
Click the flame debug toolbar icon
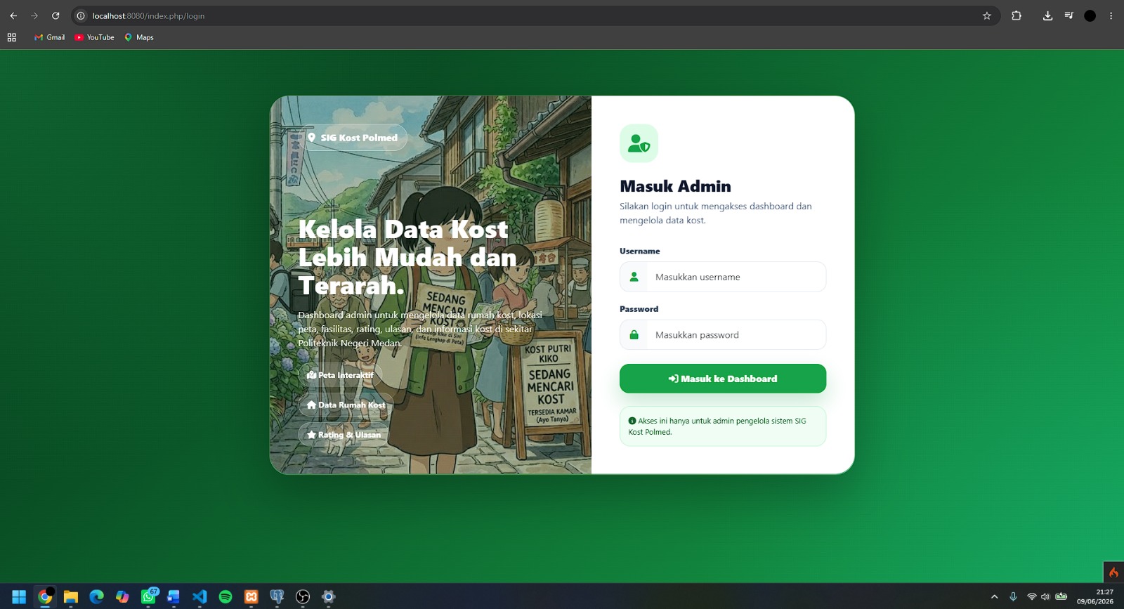[x=1113, y=572]
